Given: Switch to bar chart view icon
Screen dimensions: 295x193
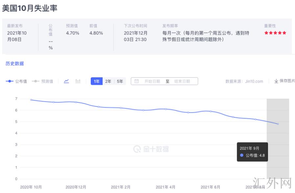Looking at the screenshot, I should 78,81.
